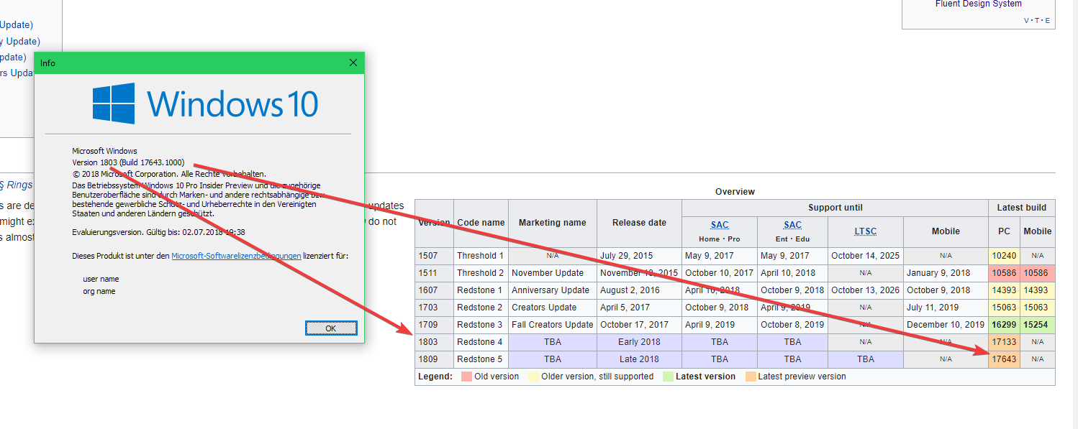The width and height of the screenshot is (1078, 429).
Task: Click the Fall Creators Update cell
Action: point(552,325)
